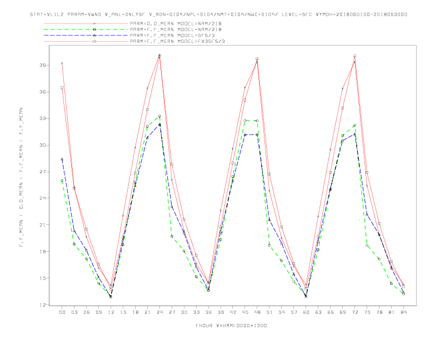This screenshot has width=440, height=340.
Task: Click the x-axis tick label 84
Action: pos(403,312)
